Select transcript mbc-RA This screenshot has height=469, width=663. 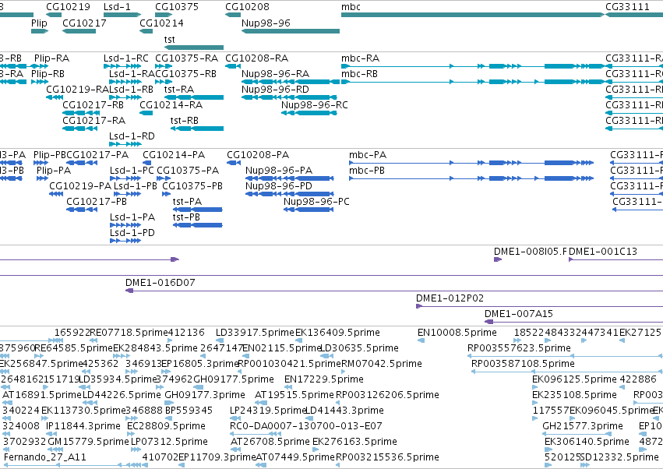coord(473,66)
